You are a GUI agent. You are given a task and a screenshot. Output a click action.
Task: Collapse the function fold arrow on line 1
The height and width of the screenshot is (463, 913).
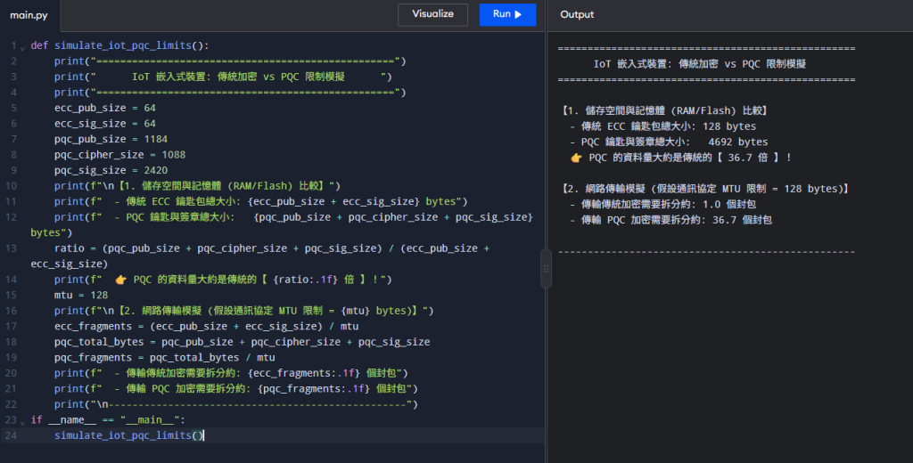point(22,47)
